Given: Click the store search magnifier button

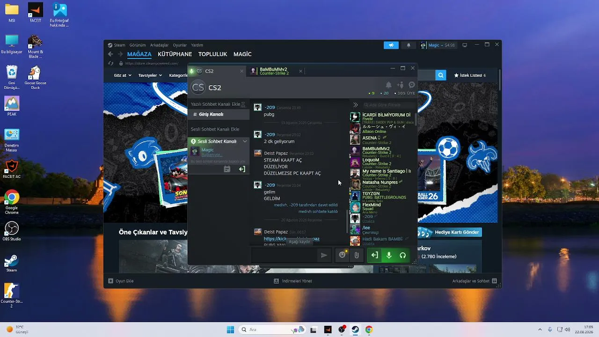Looking at the screenshot, I should click(440, 75).
